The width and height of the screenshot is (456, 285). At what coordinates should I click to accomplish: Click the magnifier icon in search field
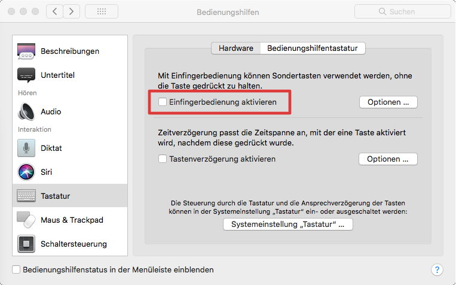click(x=382, y=11)
